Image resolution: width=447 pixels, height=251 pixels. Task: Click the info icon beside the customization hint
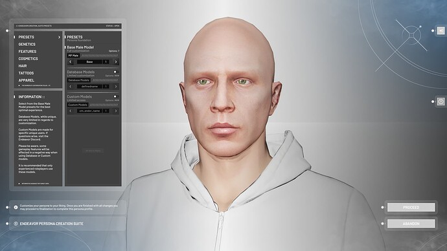click(x=16, y=207)
